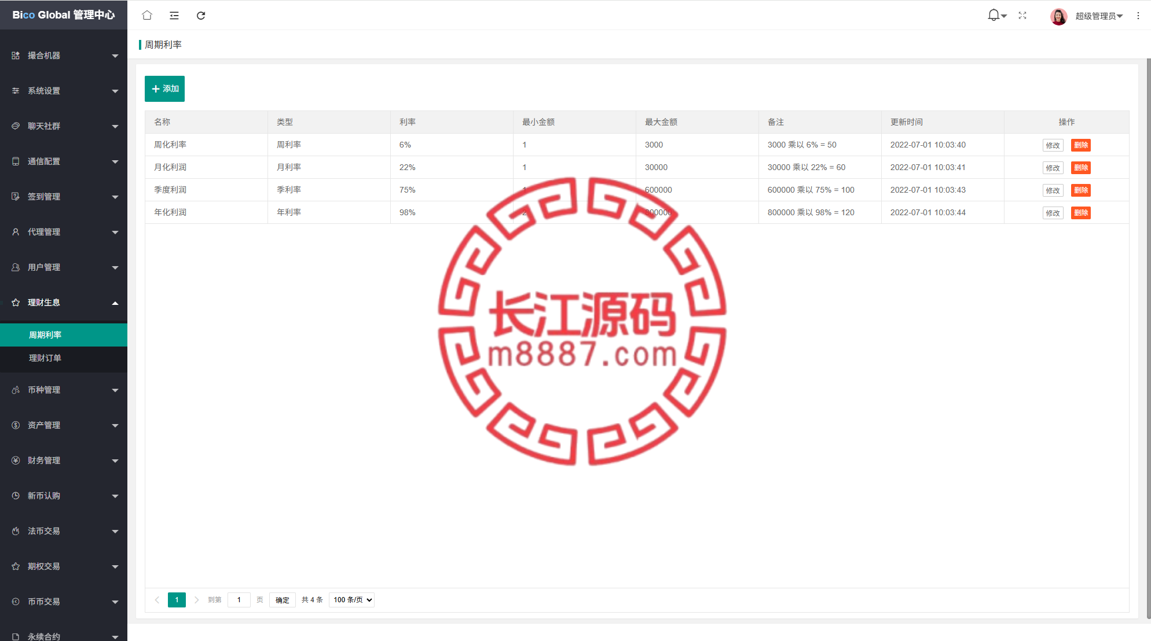This screenshot has width=1151, height=641.
Task: Click the 财务管理 sidebar icon
Action: pyautogui.click(x=16, y=461)
